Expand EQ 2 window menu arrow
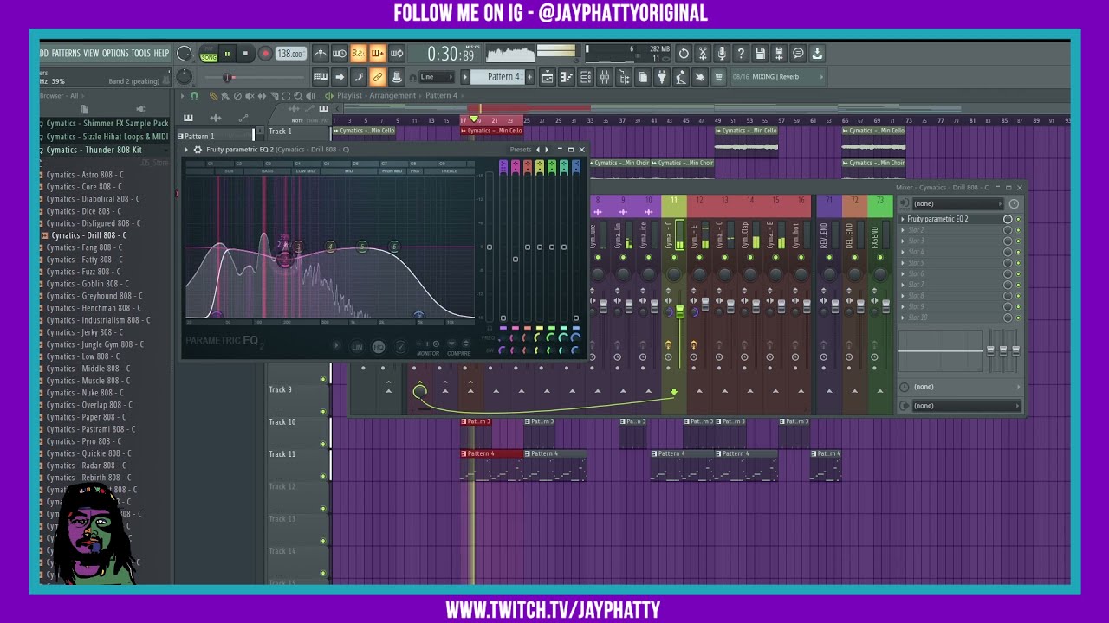This screenshot has width=1109, height=623. click(186, 149)
